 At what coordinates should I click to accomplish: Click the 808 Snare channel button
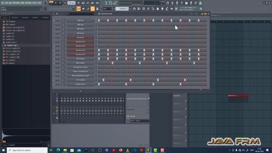click(80, 33)
